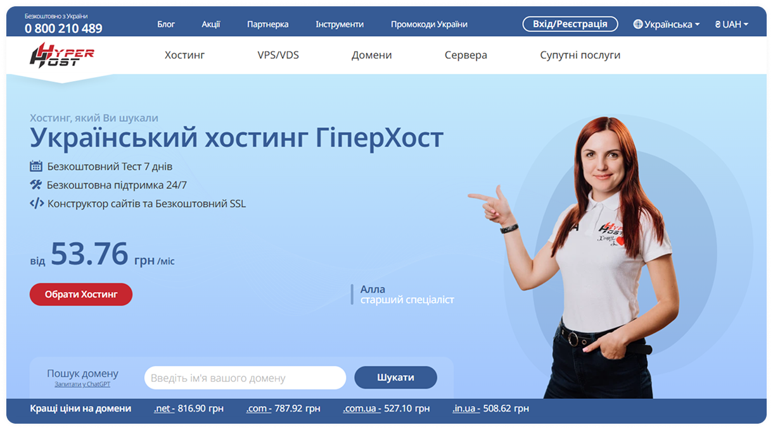Viewport: 773px width, 430px height.
Task: Go to the Партнерка page
Action: [267, 24]
